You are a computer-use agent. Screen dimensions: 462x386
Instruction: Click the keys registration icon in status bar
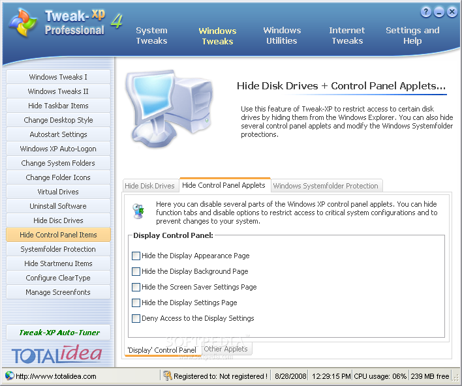[167, 376]
